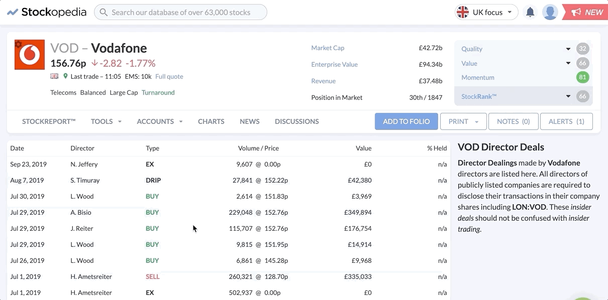Image resolution: width=608 pixels, height=300 pixels.
Task: Click the % Held column header
Action: 437,148
